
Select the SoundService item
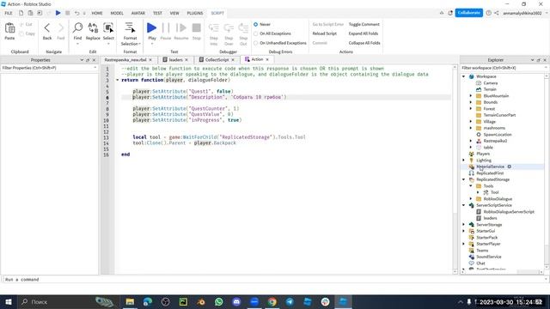point(489,257)
